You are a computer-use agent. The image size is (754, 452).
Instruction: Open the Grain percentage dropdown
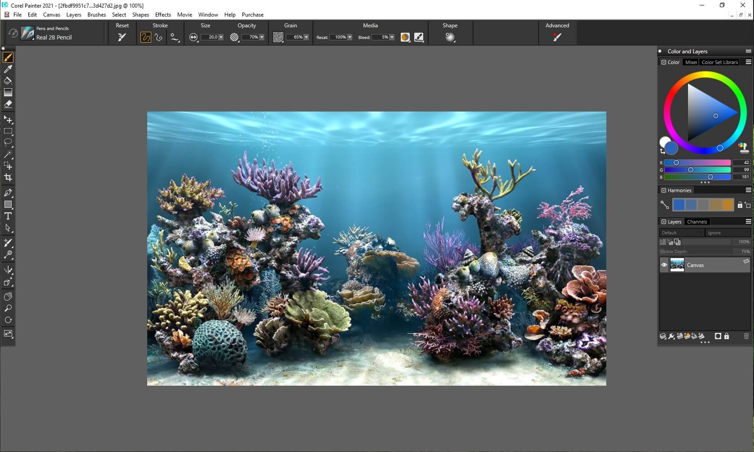(x=306, y=37)
